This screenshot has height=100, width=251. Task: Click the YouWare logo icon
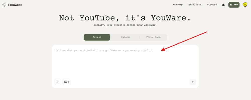(4, 5)
